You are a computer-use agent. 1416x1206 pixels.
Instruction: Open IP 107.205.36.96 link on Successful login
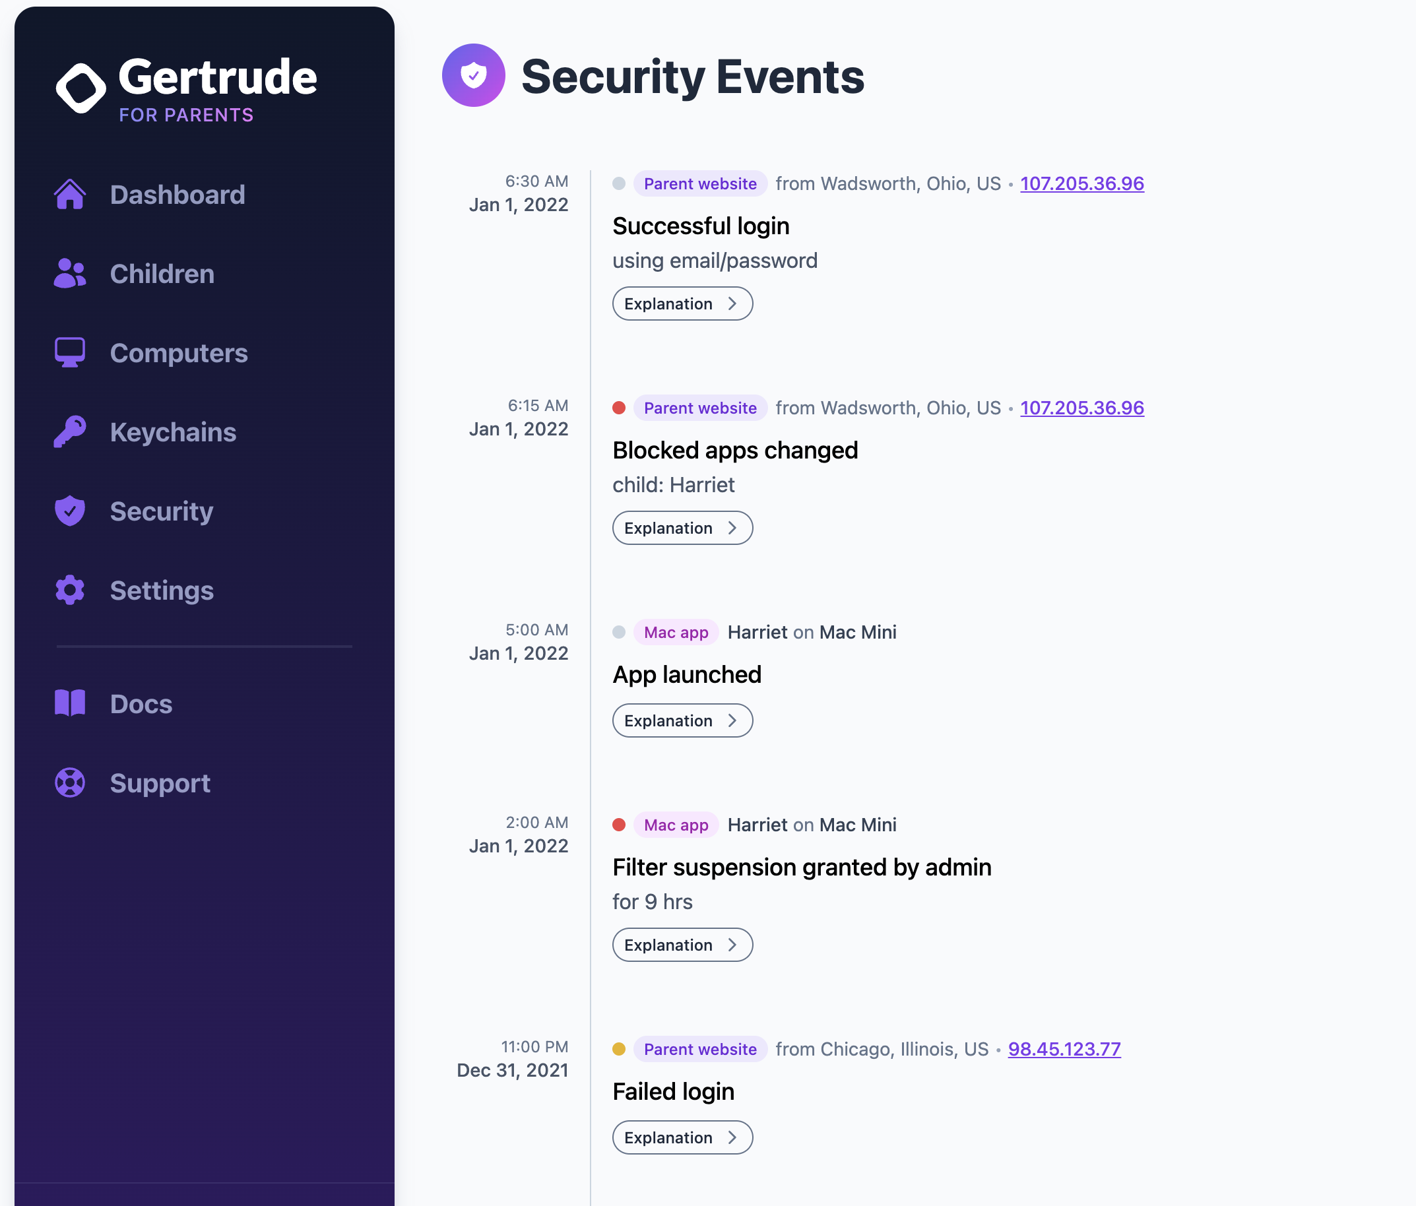(1082, 184)
